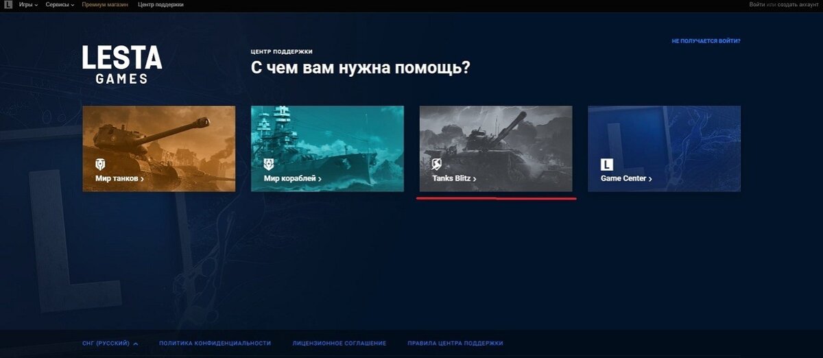Click создать аккаунт link
Screen dimensions: 823x358
pos(798,5)
